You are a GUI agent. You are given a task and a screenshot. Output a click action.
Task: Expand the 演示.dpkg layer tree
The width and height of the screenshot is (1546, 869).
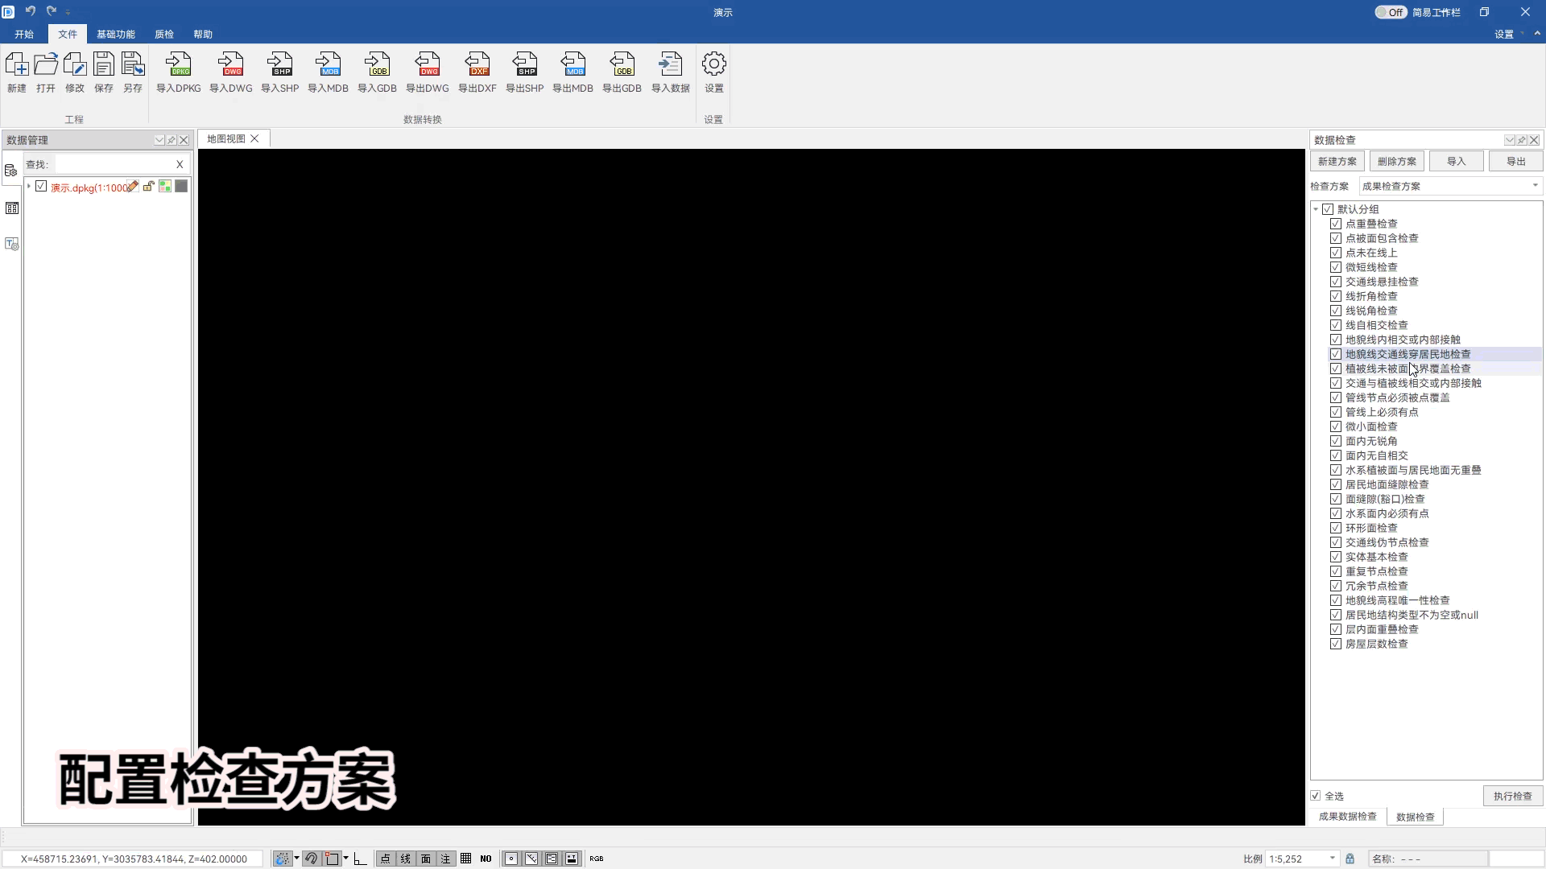[x=29, y=187]
